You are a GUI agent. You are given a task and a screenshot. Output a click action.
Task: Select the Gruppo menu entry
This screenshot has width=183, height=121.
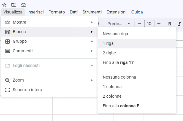tap(49, 41)
